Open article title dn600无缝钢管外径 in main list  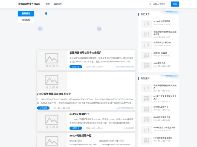tap(80, 136)
